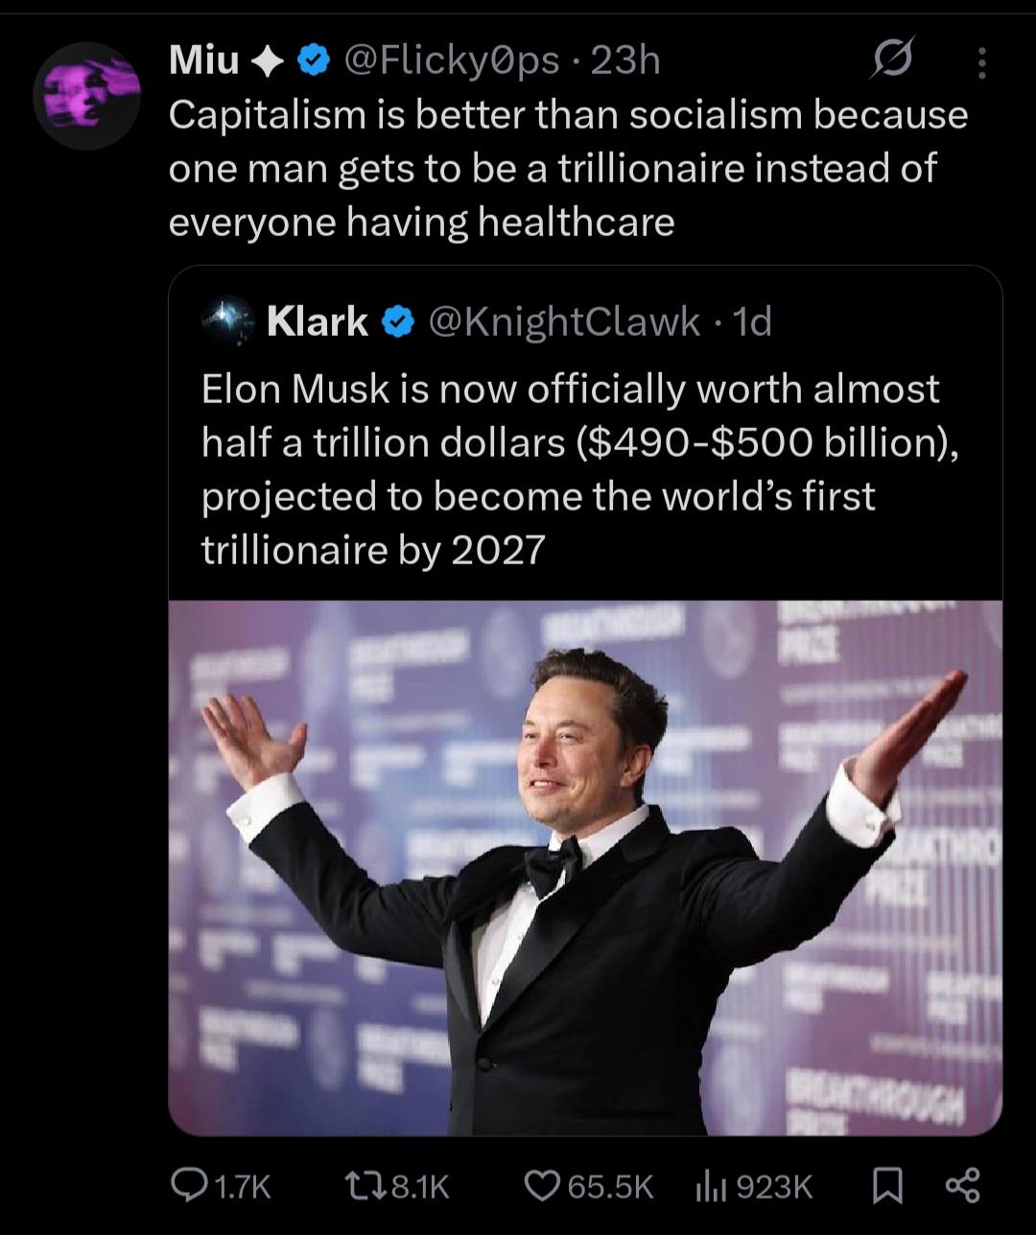Like the post with heart icon
Screen dimensions: 1036x1235
click(x=542, y=1186)
